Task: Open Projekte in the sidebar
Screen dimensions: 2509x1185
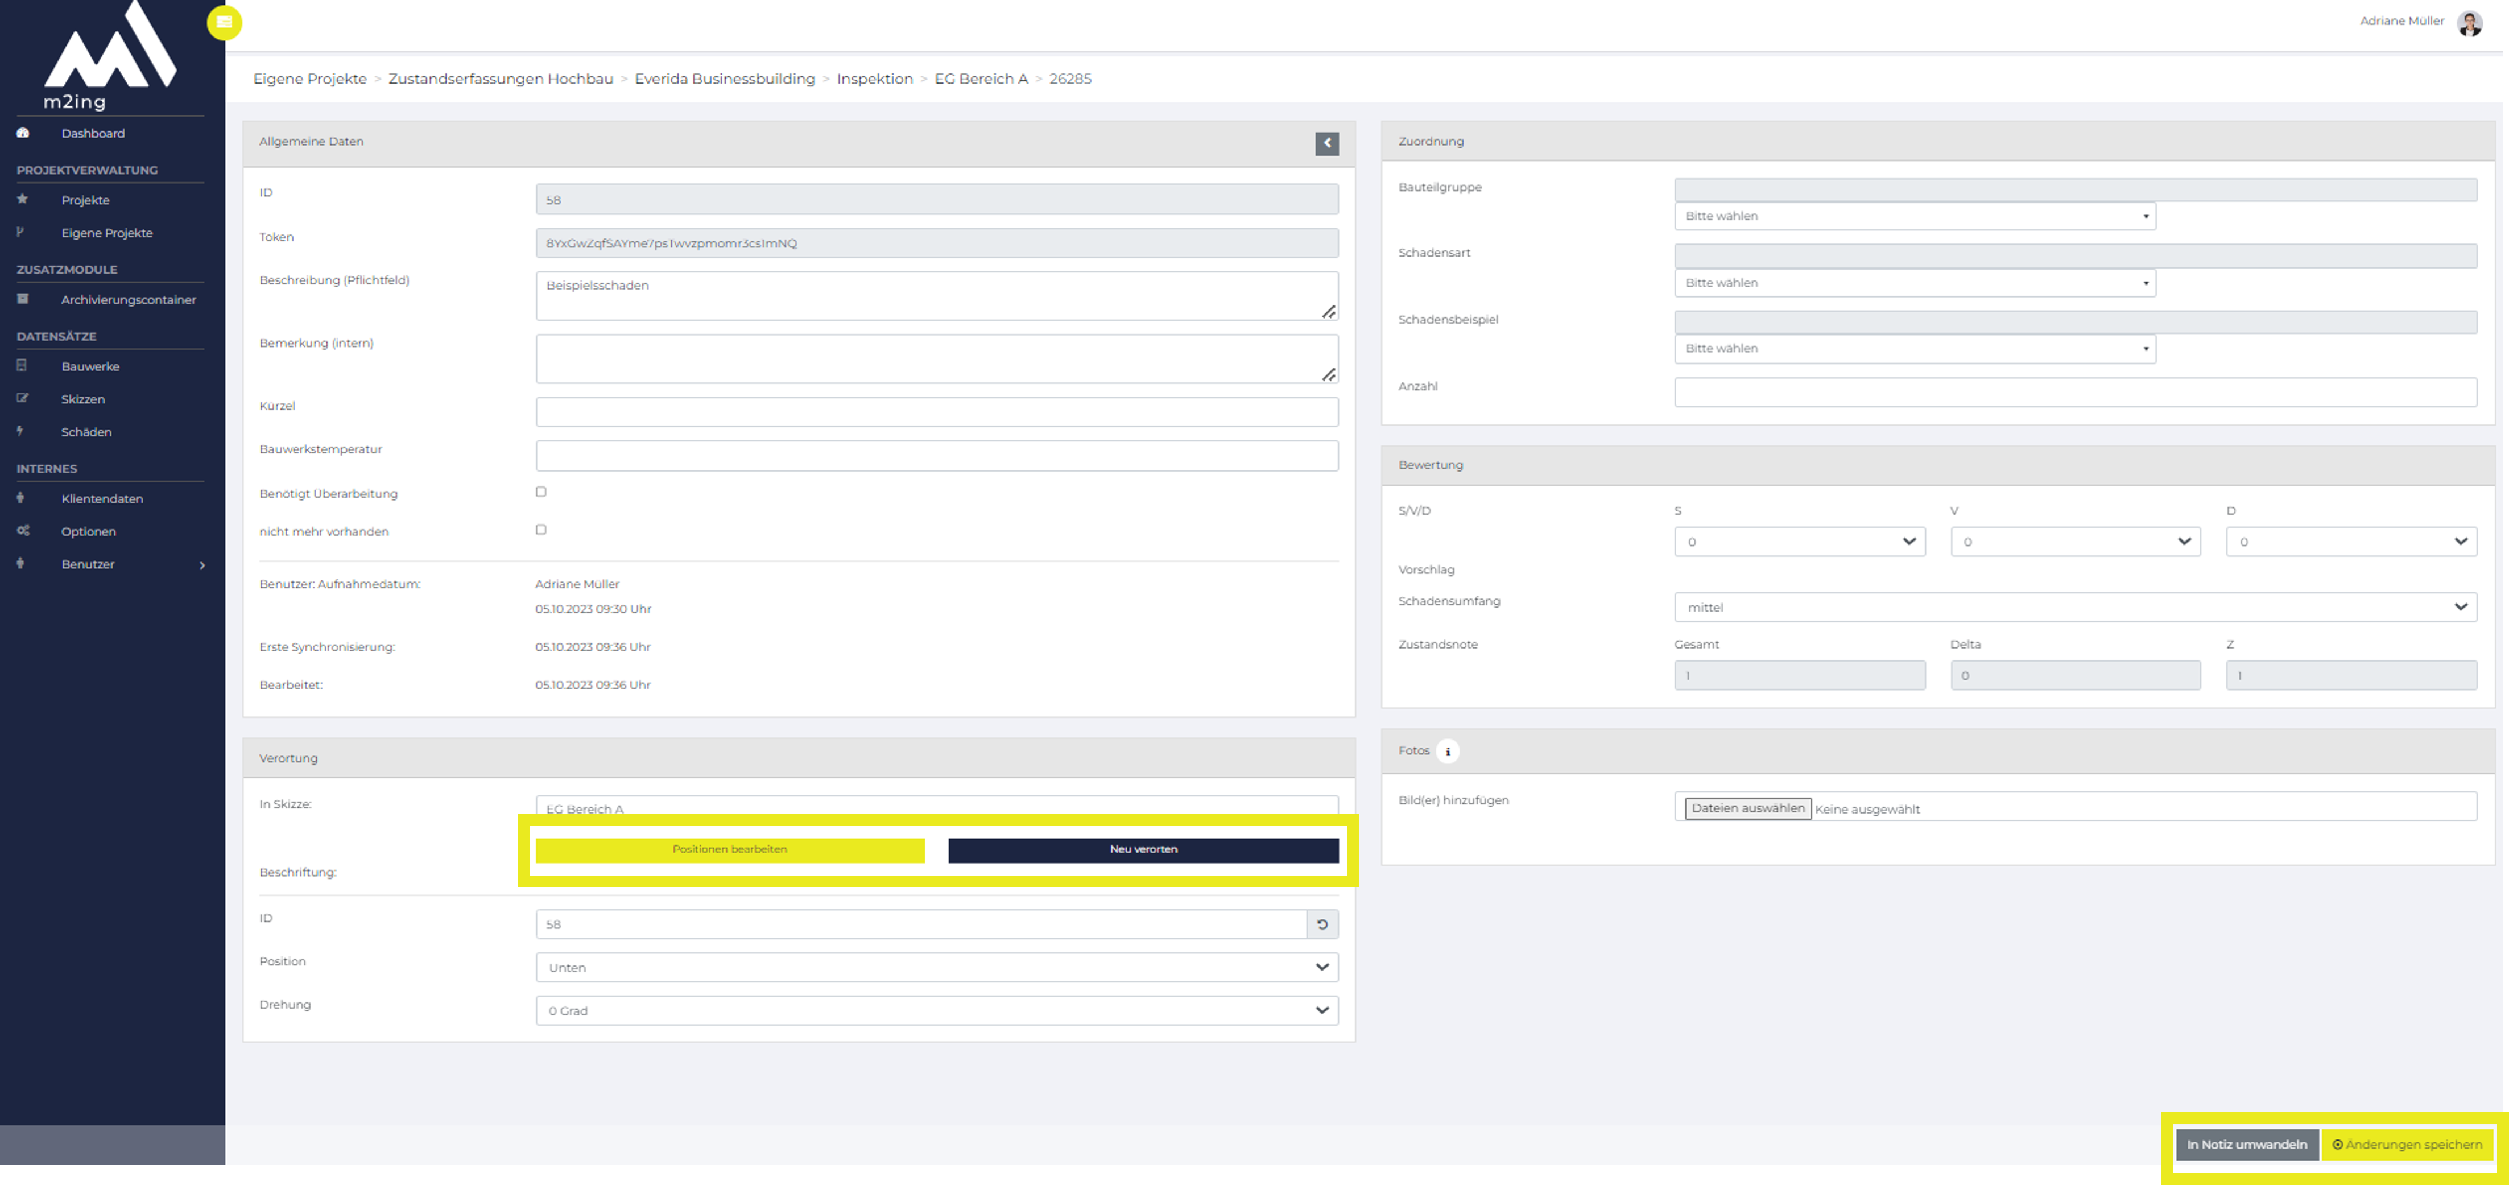Action: [x=85, y=200]
